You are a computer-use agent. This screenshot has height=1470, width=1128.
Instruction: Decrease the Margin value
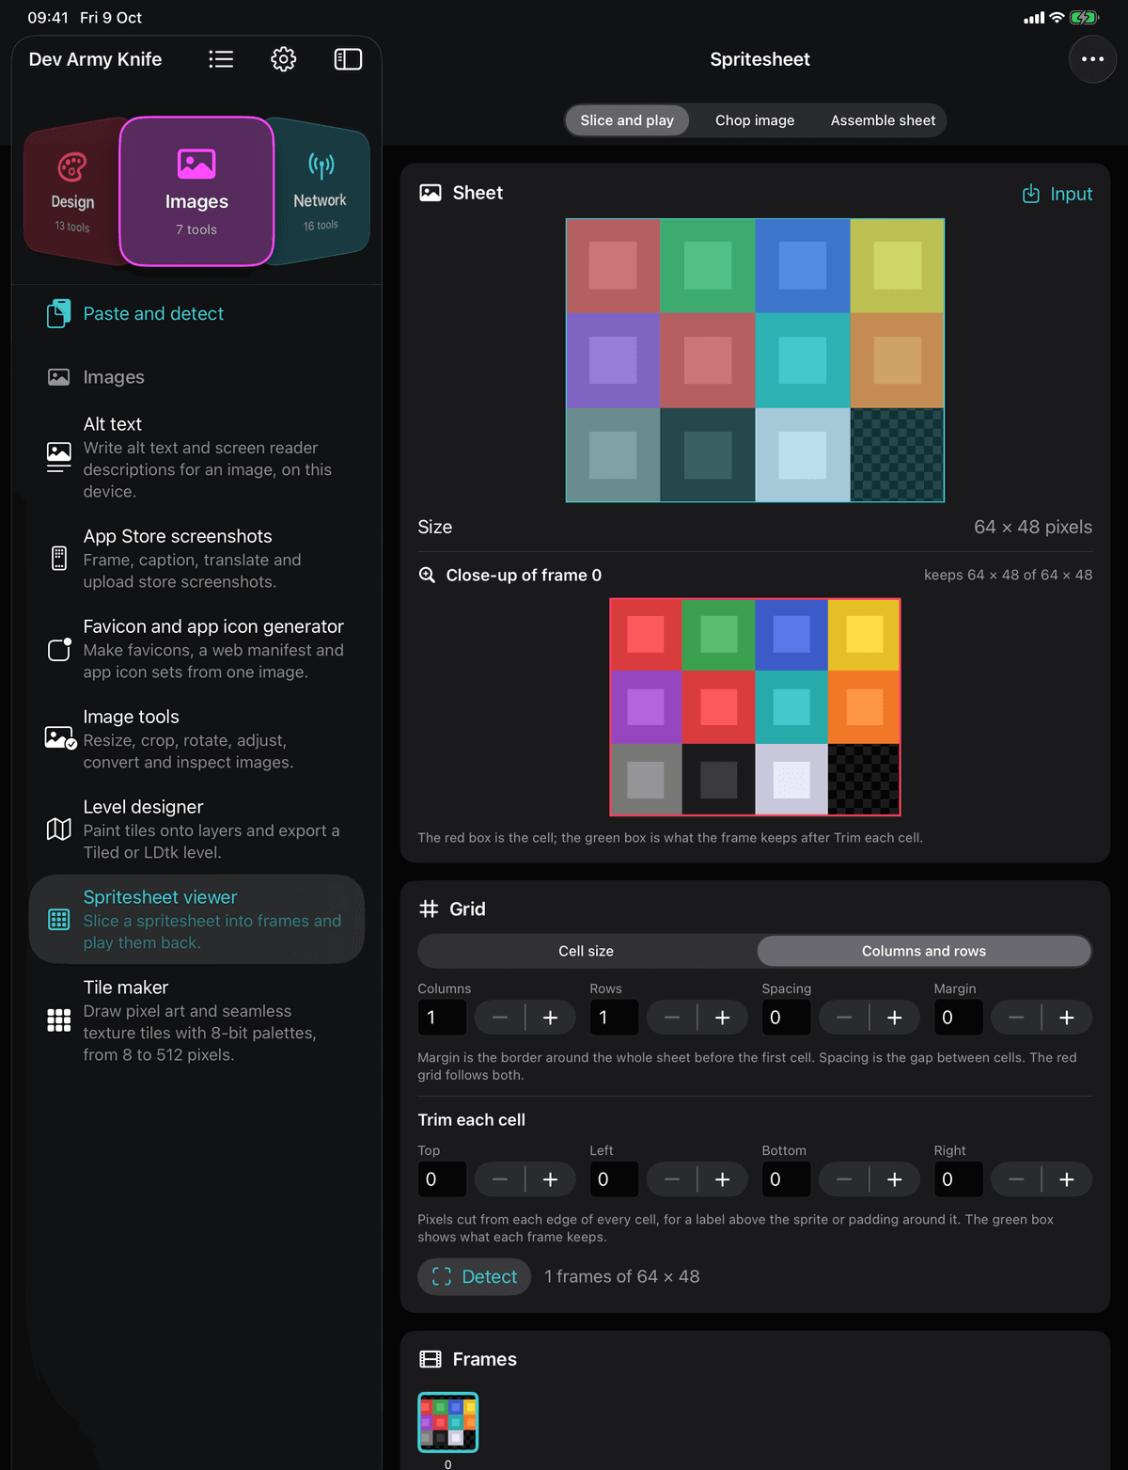tap(1016, 1018)
